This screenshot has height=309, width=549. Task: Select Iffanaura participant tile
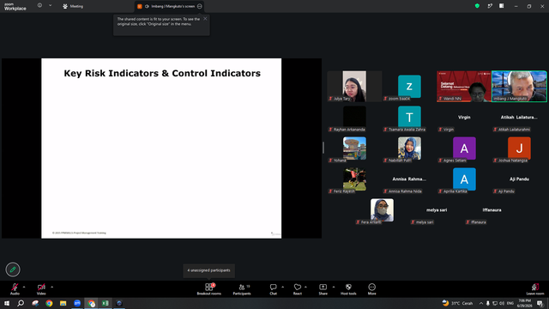point(492,210)
